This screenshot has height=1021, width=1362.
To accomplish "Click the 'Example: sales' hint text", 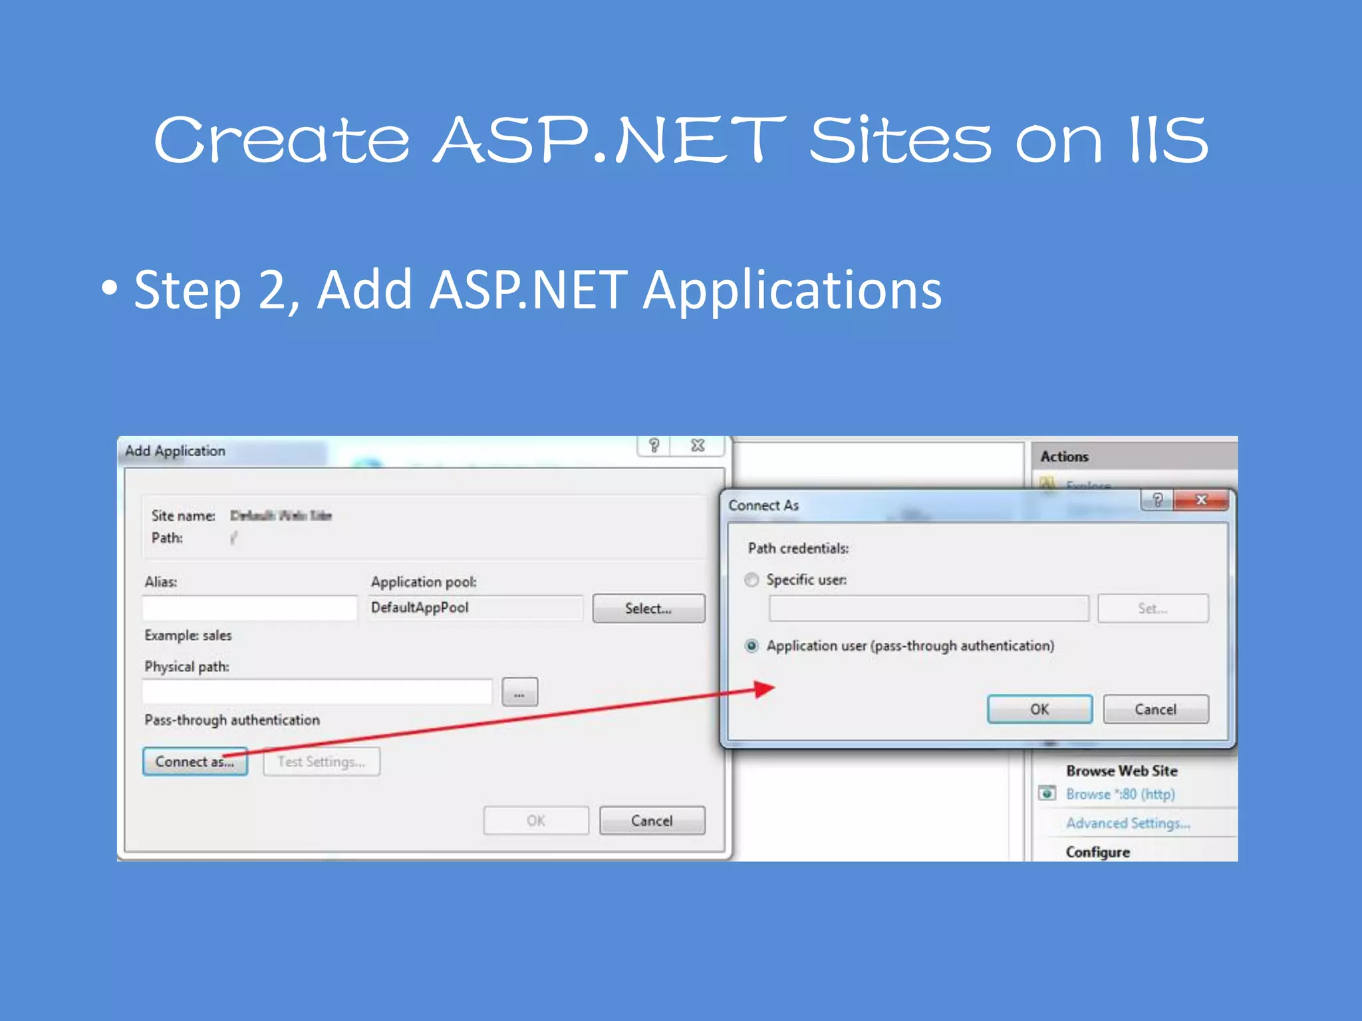I will pos(188,635).
